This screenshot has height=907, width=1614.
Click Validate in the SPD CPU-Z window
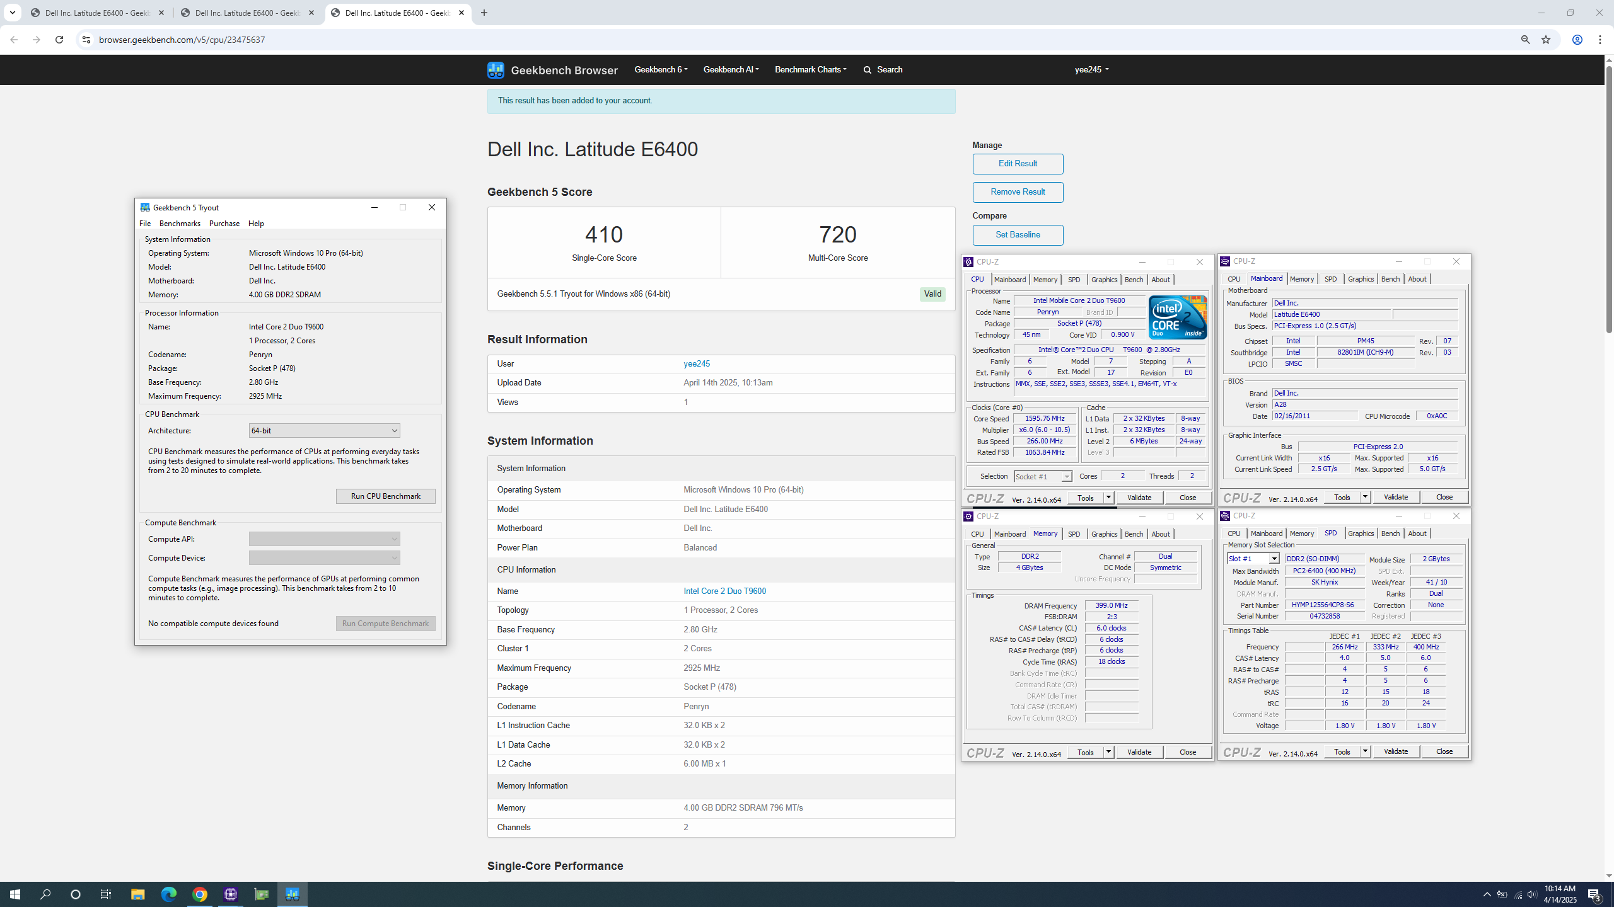point(1396,751)
